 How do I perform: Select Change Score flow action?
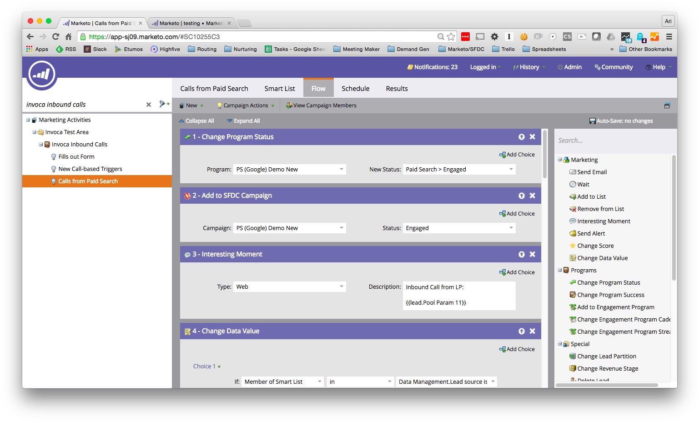pyautogui.click(x=592, y=246)
